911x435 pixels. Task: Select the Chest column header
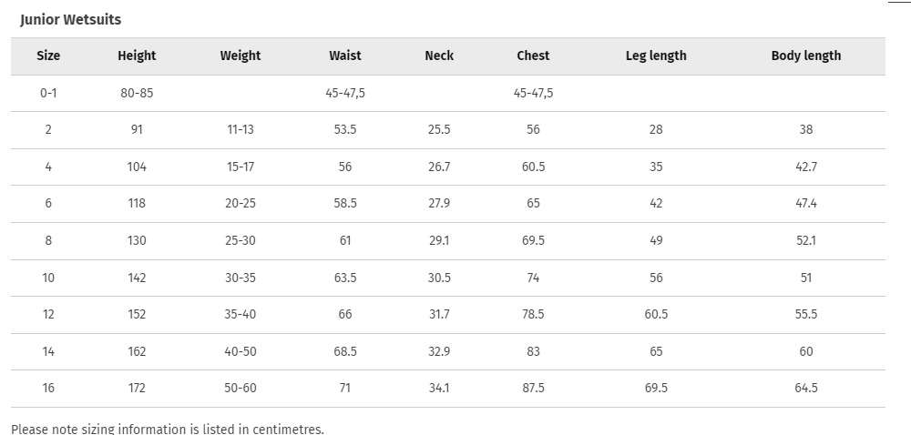tap(533, 56)
